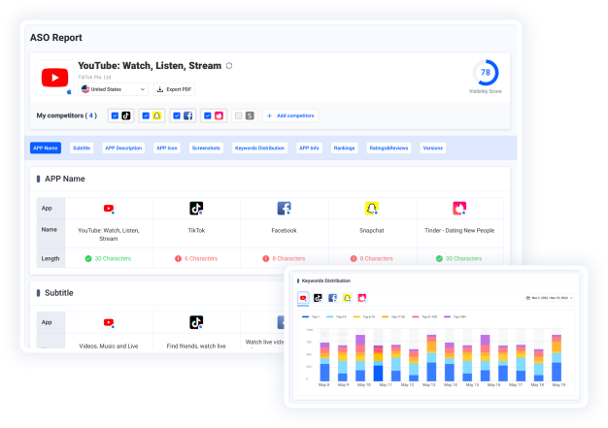The width and height of the screenshot is (608, 428).
Task: Click 'Tinder - Dating New People' name cell
Action: click(459, 230)
